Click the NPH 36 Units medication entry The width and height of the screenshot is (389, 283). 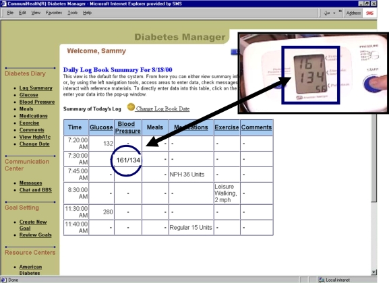[187, 175]
